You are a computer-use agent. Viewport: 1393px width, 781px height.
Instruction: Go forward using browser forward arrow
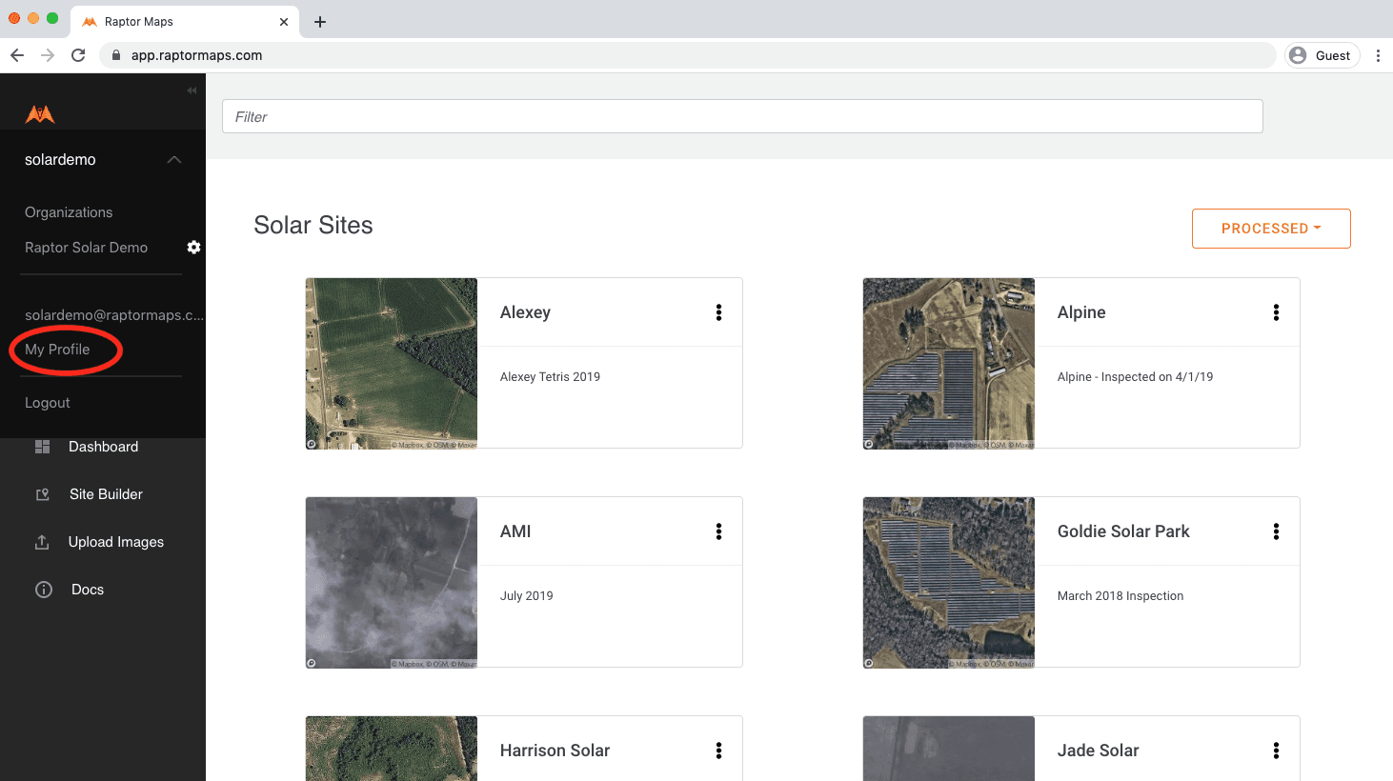pyautogui.click(x=48, y=55)
